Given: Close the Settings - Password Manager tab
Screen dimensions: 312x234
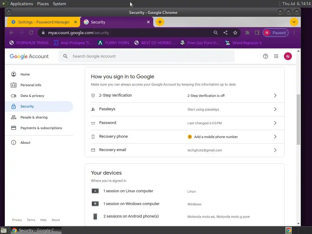Looking at the screenshot, I should (x=76, y=22).
